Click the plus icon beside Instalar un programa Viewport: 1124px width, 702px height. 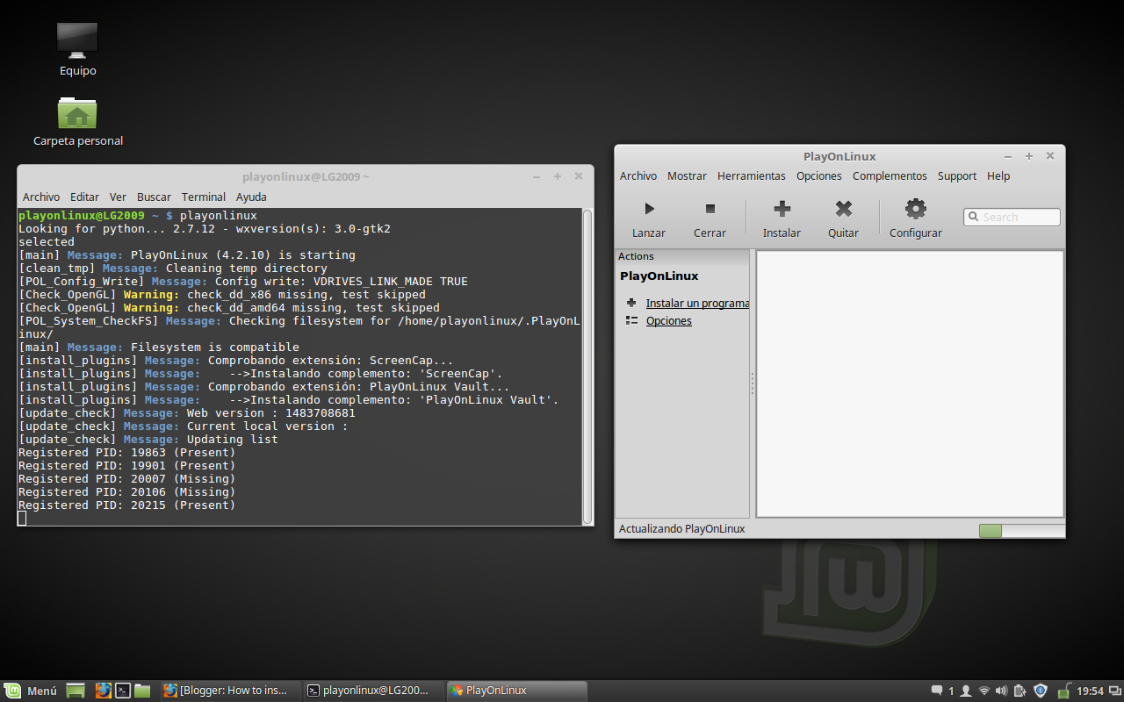631,303
